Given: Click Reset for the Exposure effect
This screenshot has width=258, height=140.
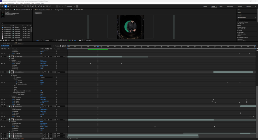Looking at the screenshot, I should coord(42,76).
